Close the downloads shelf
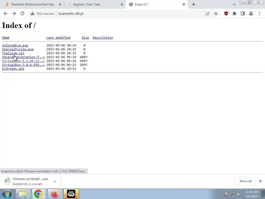 point(260,181)
